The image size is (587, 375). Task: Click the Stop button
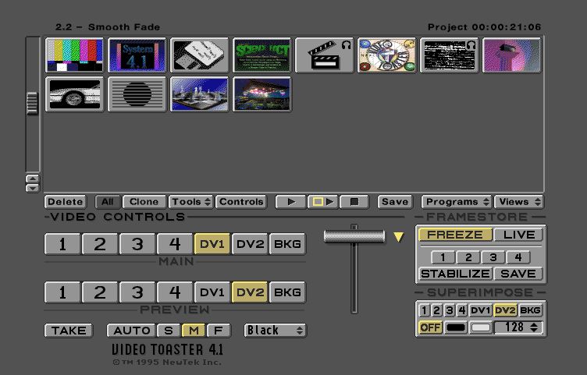[354, 202]
